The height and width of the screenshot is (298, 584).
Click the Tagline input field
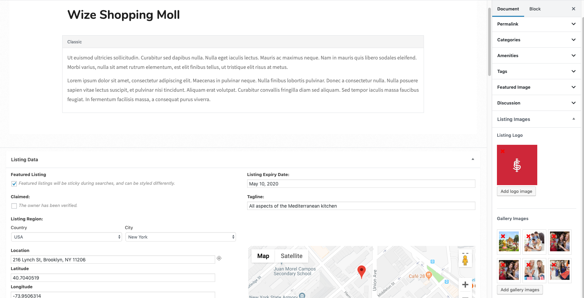tap(361, 206)
